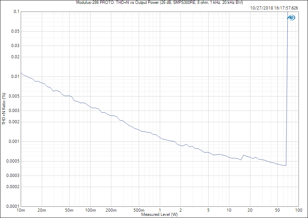The width and height of the screenshot is (308, 218).
Task: Select the y-axis tick label "0.001"
Action: point(14,141)
